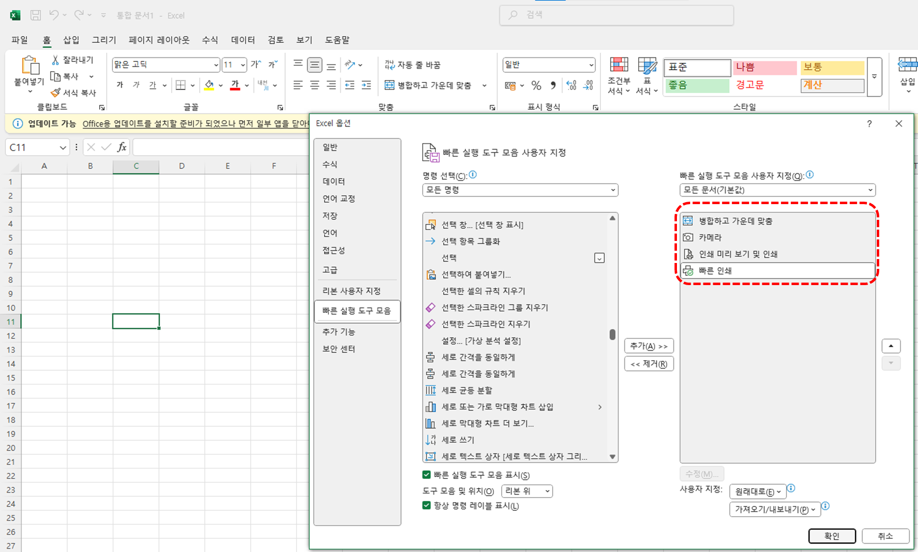
Task: Open the 파일 ribbon tab
Action: 20,40
